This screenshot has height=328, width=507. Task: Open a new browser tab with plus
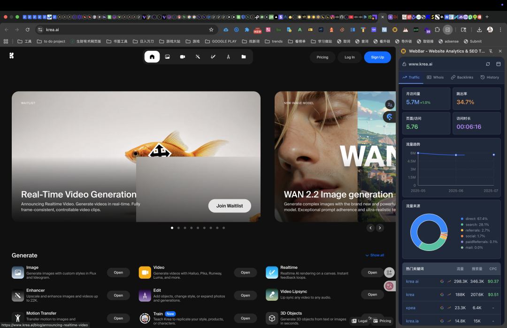click(487, 17)
